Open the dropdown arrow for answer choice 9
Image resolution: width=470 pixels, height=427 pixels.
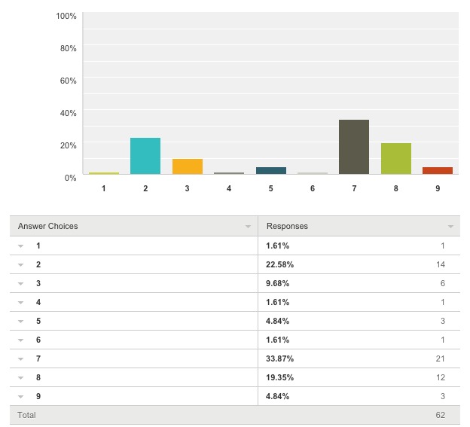(20, 397)
